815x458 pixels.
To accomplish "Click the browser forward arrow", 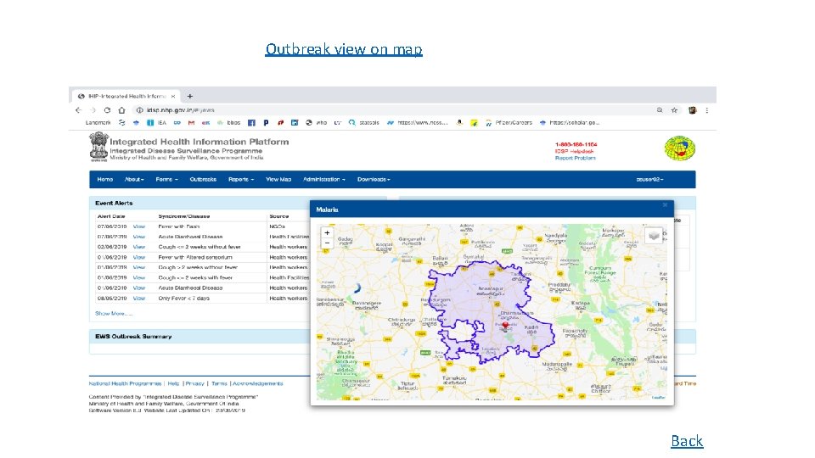I will pos(93,110).
